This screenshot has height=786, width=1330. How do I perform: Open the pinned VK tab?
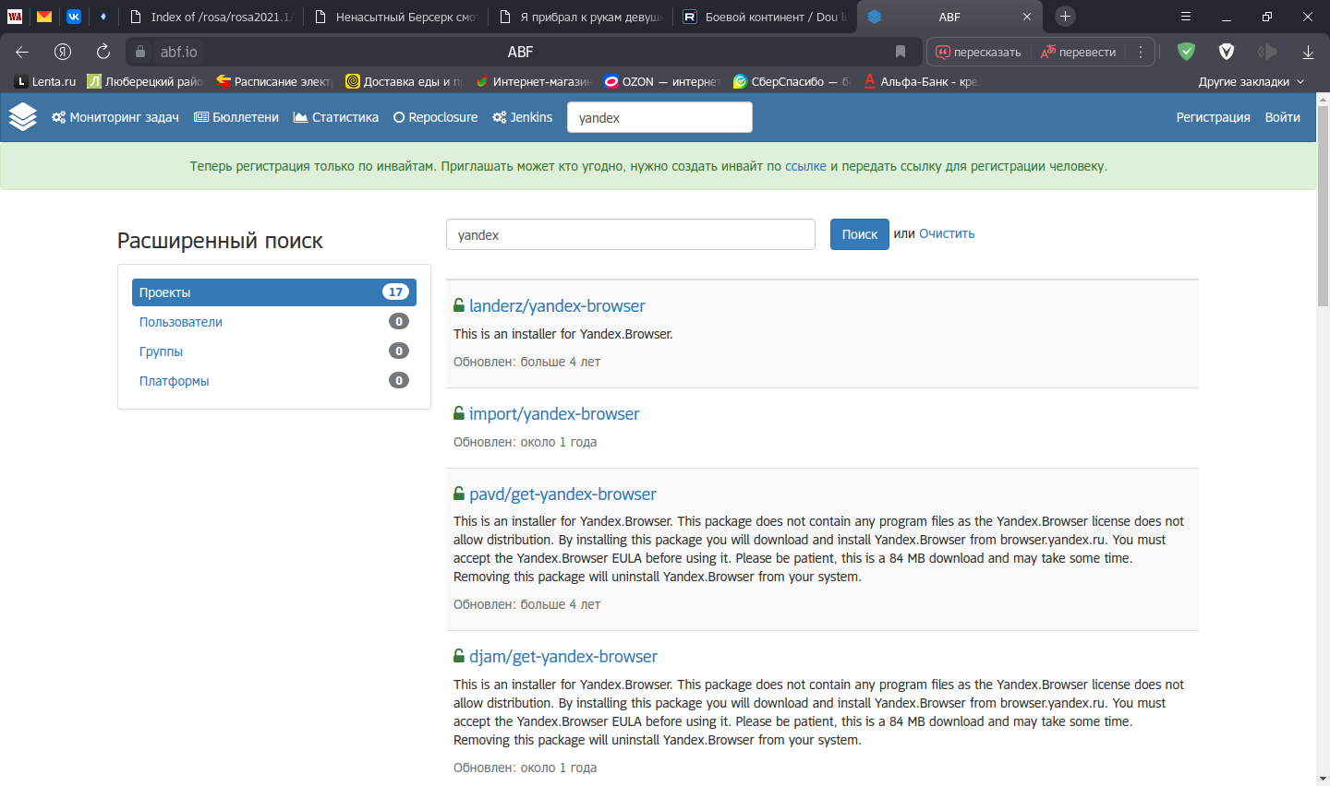[x=74, y=17]
